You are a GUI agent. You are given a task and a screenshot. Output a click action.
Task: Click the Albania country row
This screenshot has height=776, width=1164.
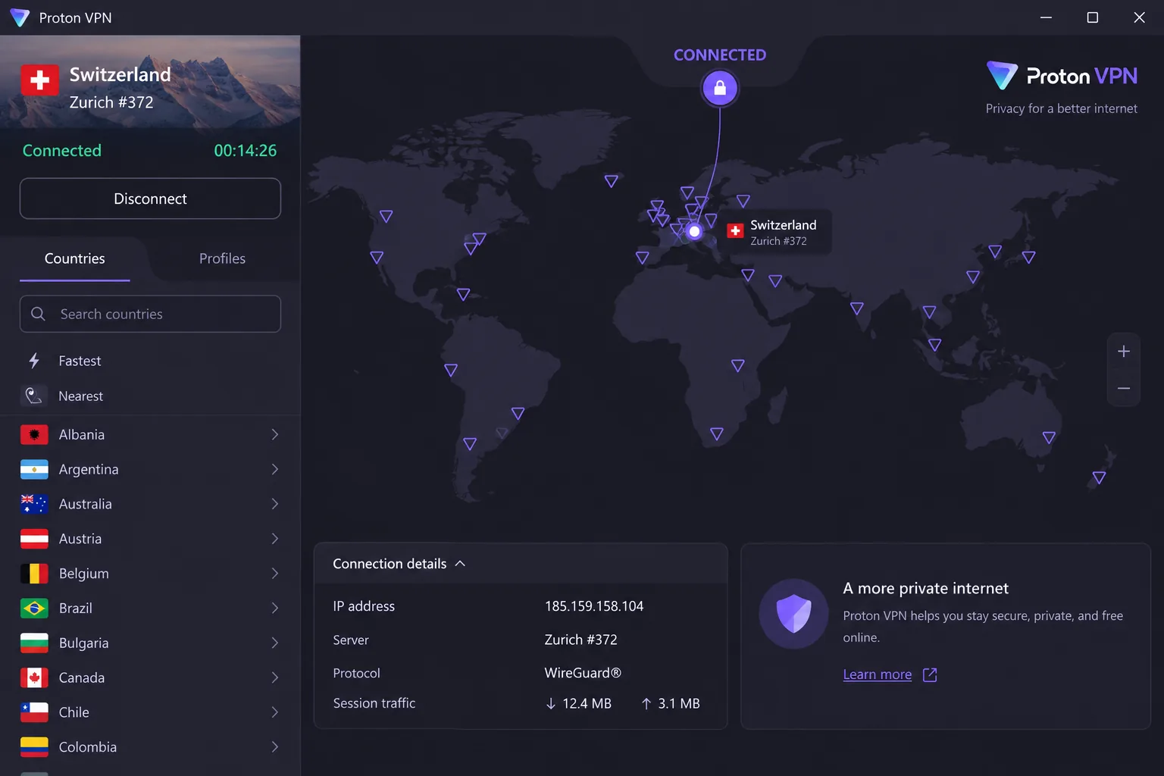(150, 434)
